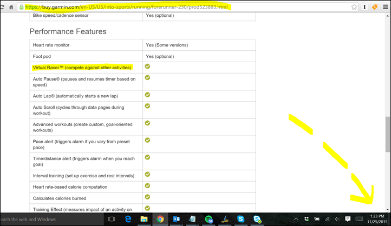Viewport: 391px width, 226px height.
Task: Click the vertical scrollbar thumb
Action: (x=388, y=134)
